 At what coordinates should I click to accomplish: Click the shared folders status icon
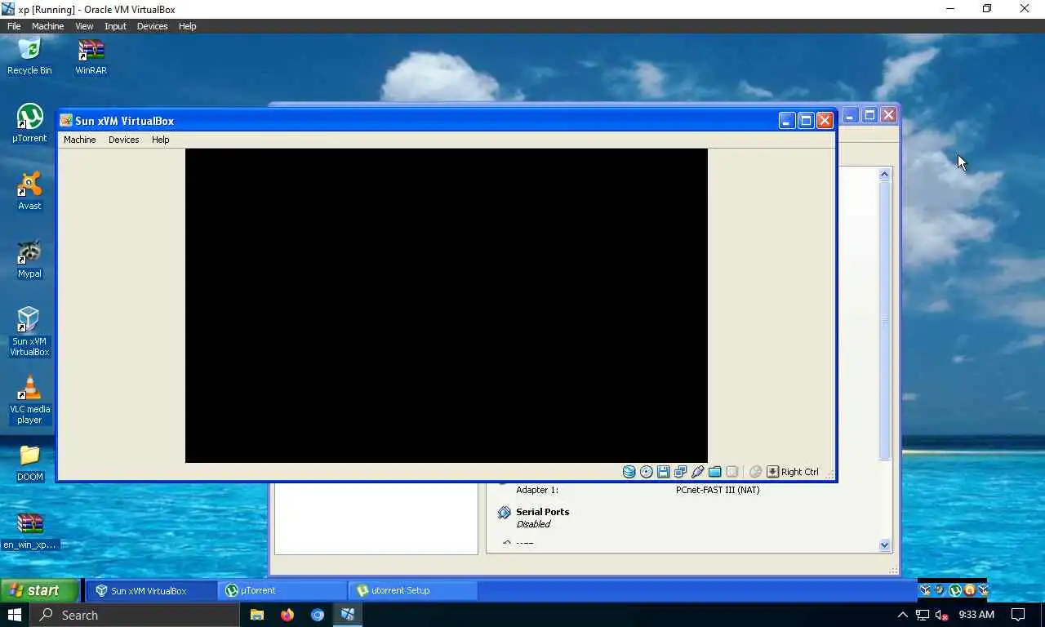tap(714, 472)
